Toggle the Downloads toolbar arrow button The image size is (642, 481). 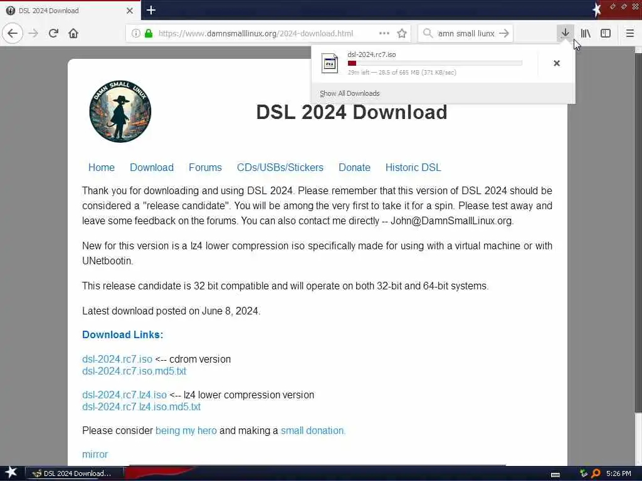pos(565,33)
